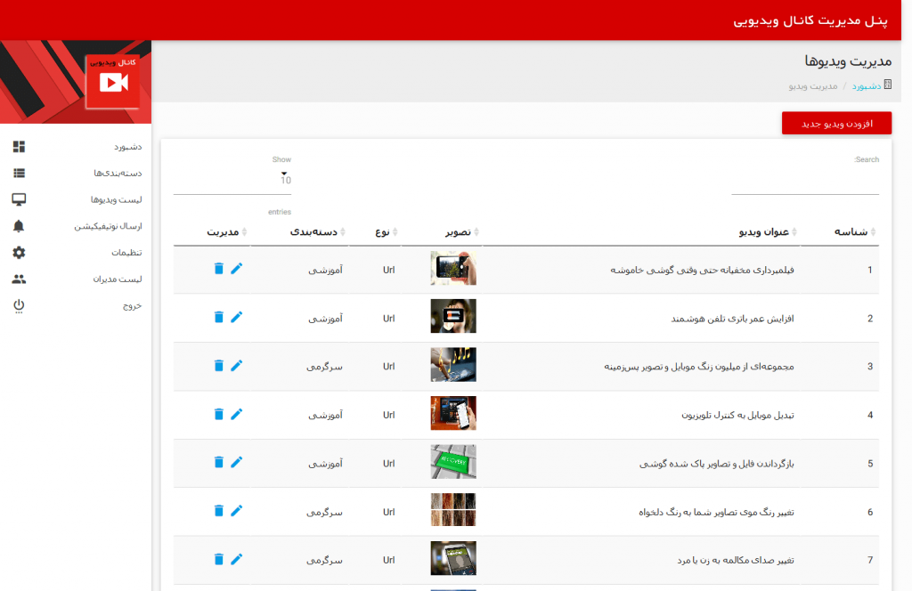Click the breadcrumb dashboard icon
The image size is (912, 591).
pos(888,85)
